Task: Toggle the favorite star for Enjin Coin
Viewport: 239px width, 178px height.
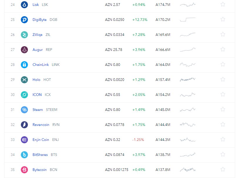Action: [x=223, y=139]
